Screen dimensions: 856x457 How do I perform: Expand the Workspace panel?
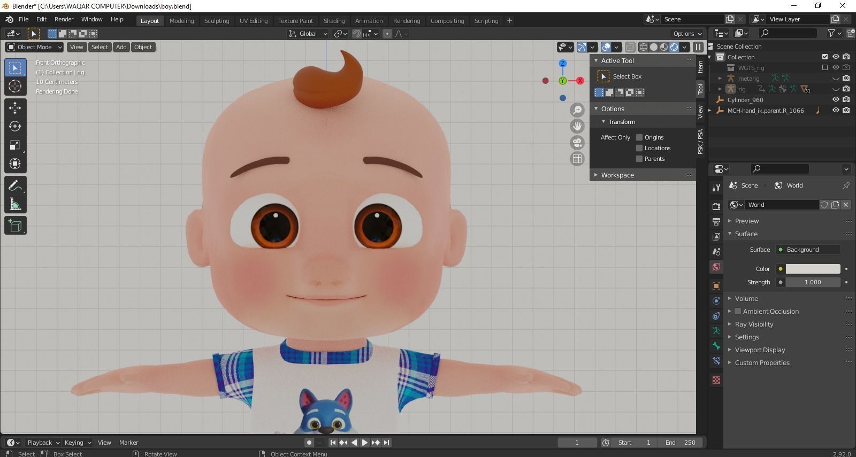pyautogui.click(x=617, y=175)
